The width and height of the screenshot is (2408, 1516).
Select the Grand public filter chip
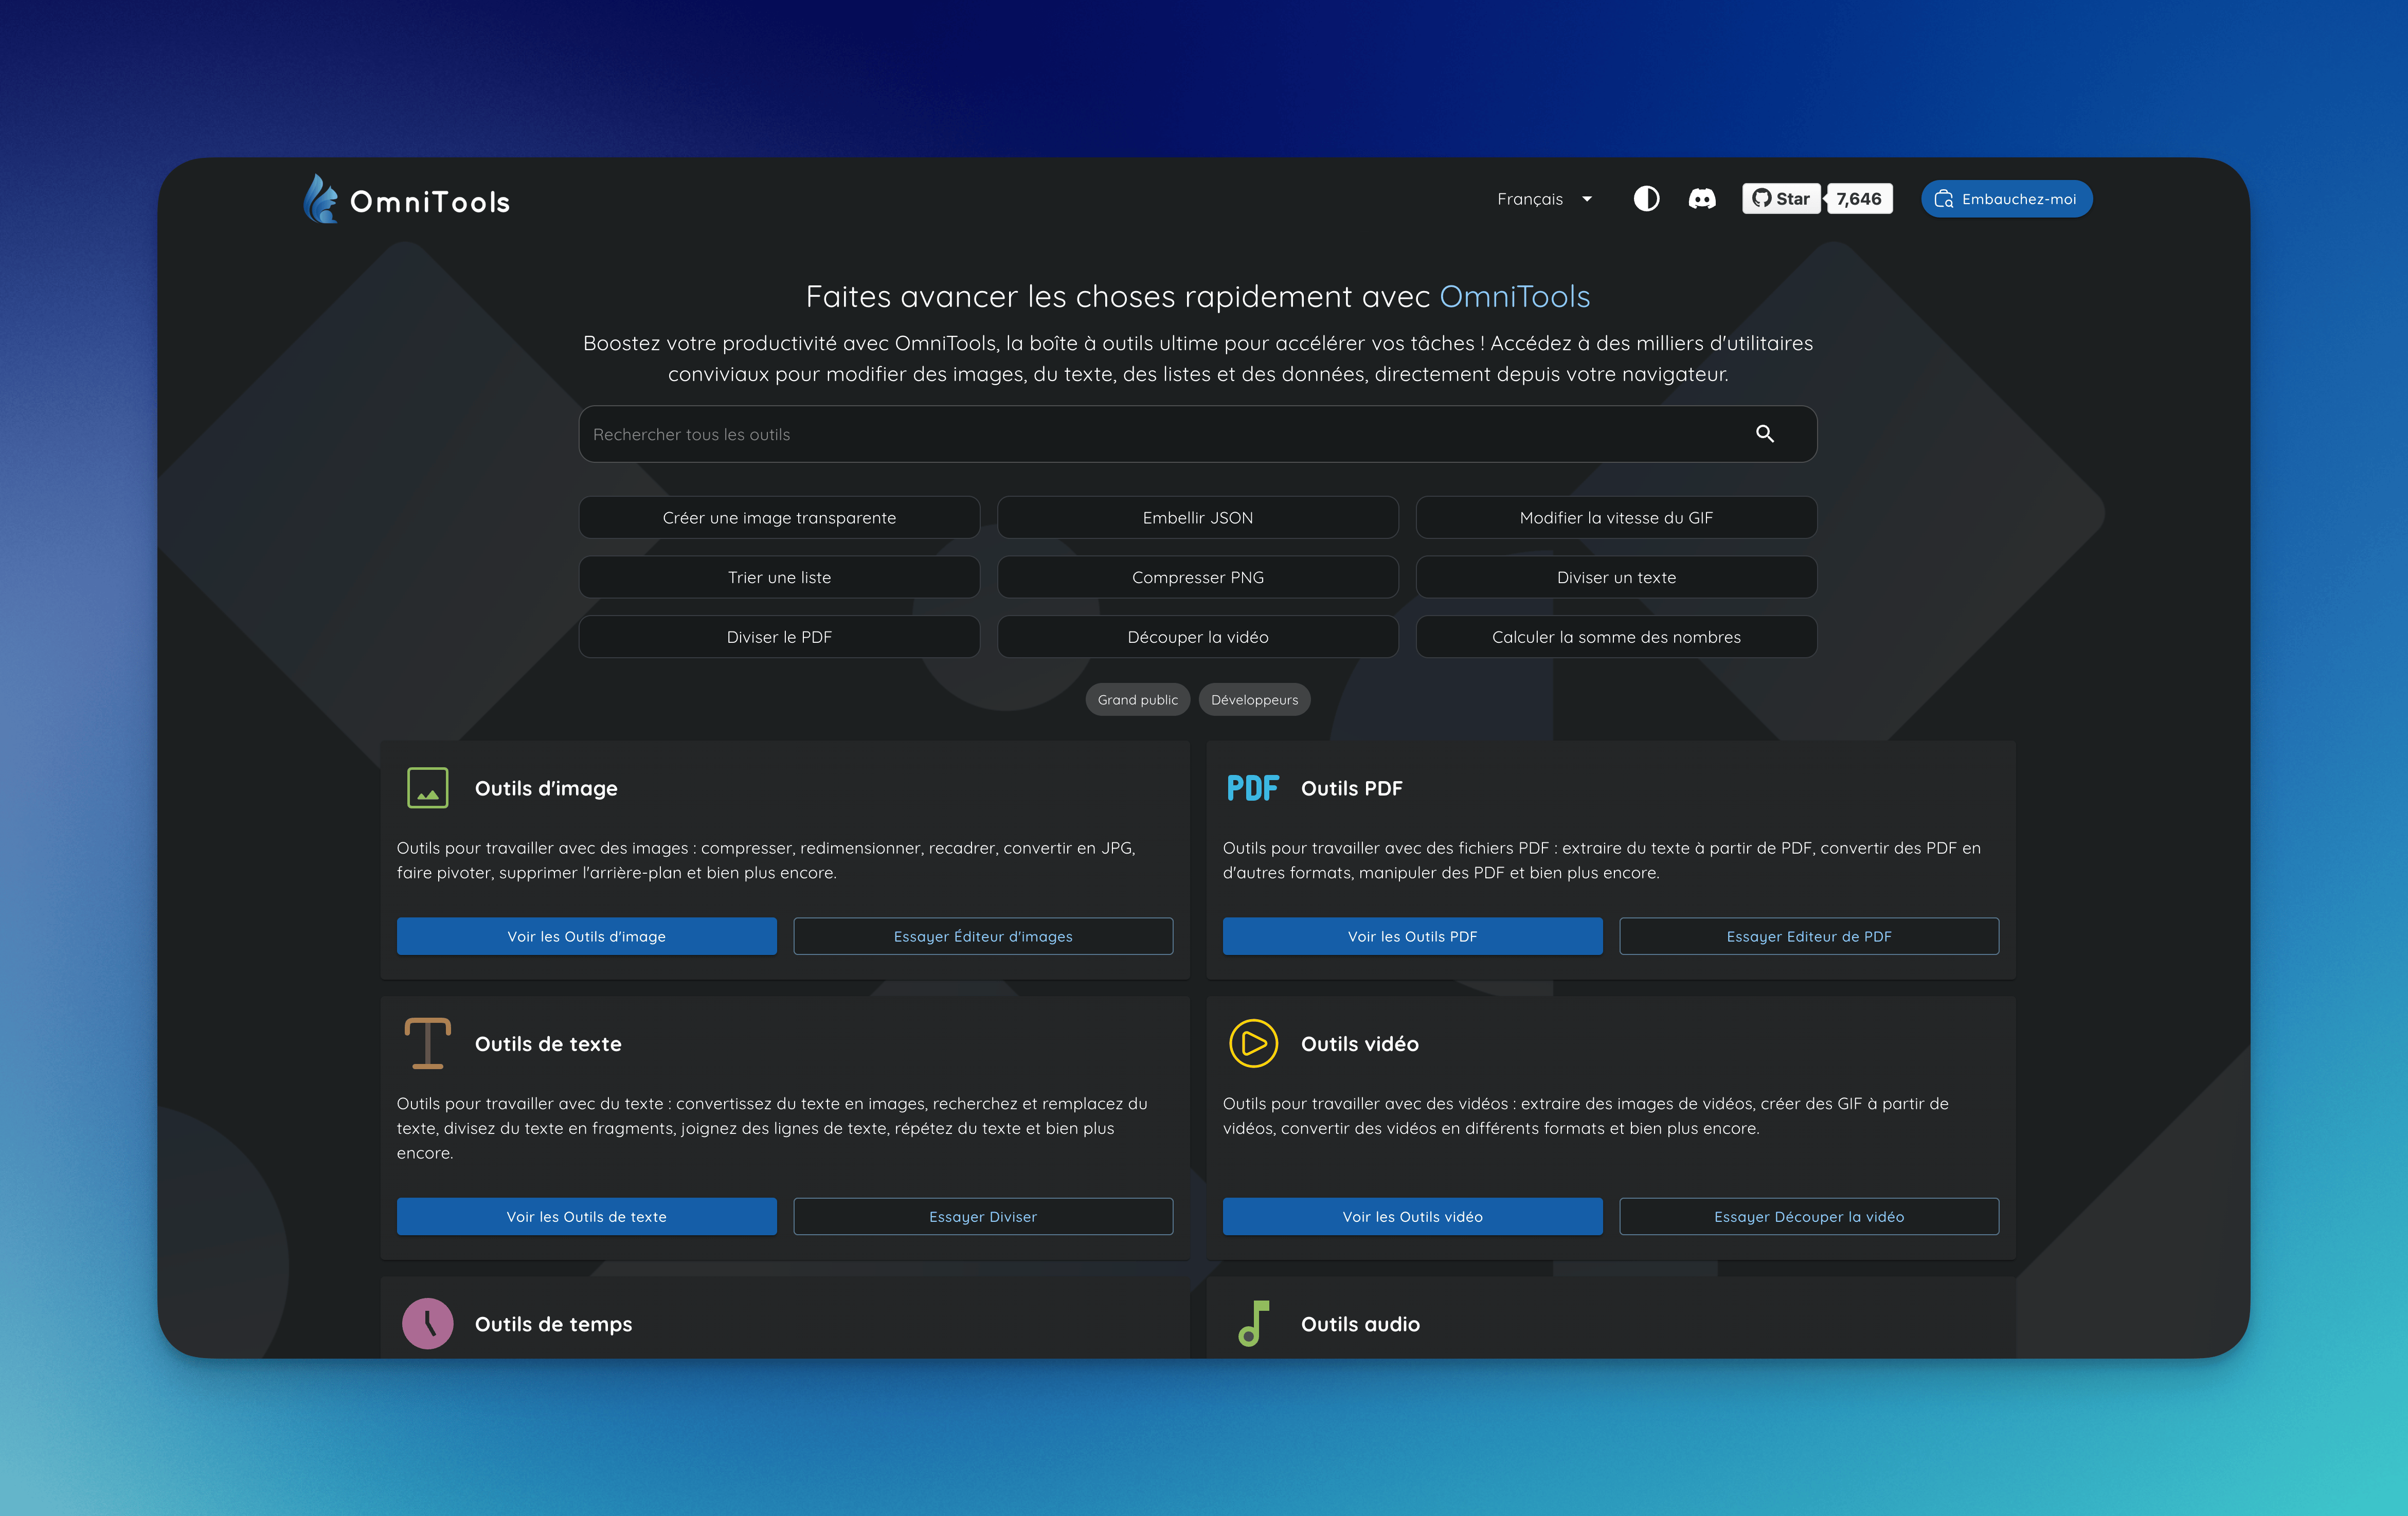click(1137, 700)
